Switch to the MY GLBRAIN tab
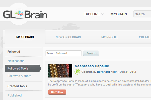Viewport: 151px width, 100px height. coord(25,37)
